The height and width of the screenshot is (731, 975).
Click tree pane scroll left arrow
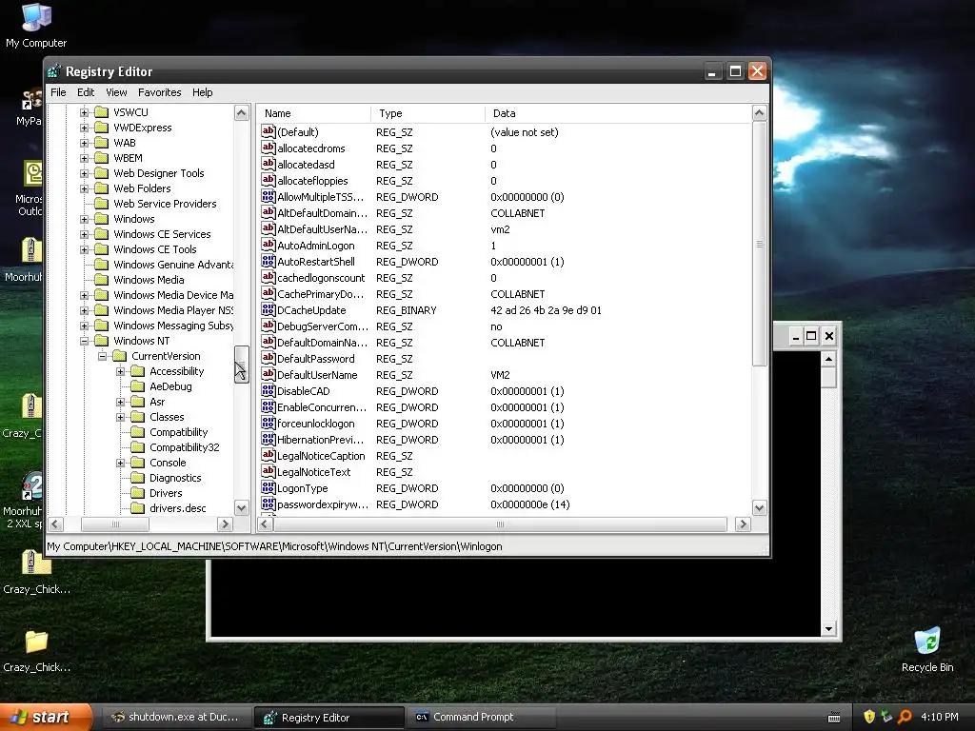[55, 524]
